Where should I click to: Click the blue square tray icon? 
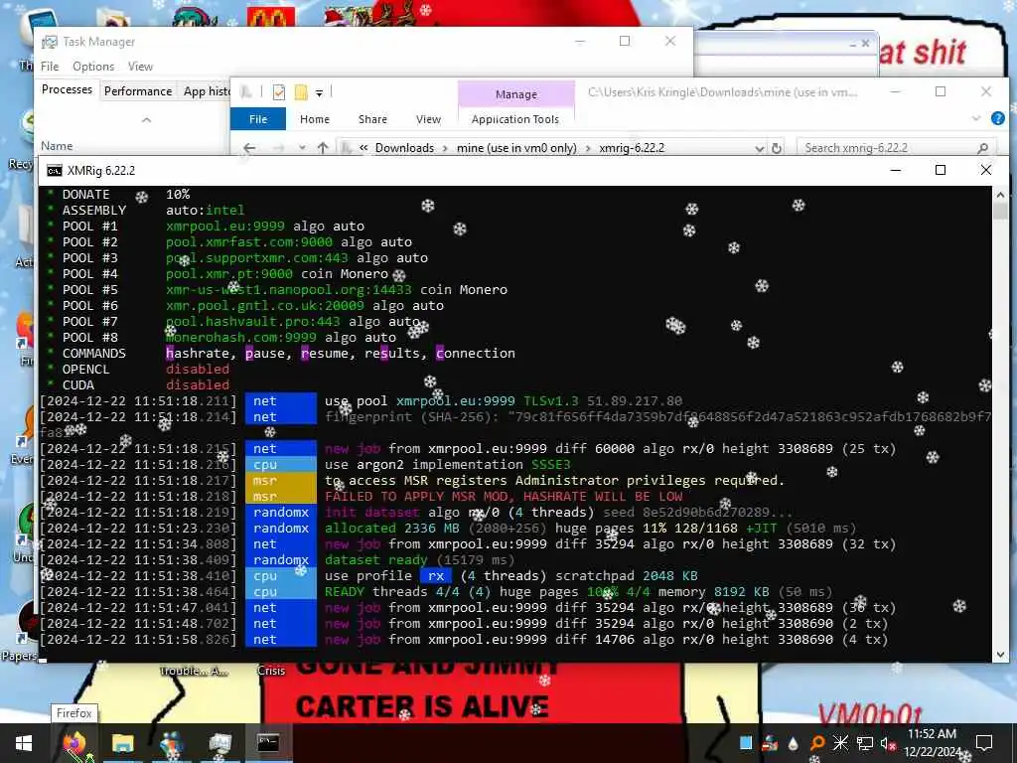click(x=746, y=743)
